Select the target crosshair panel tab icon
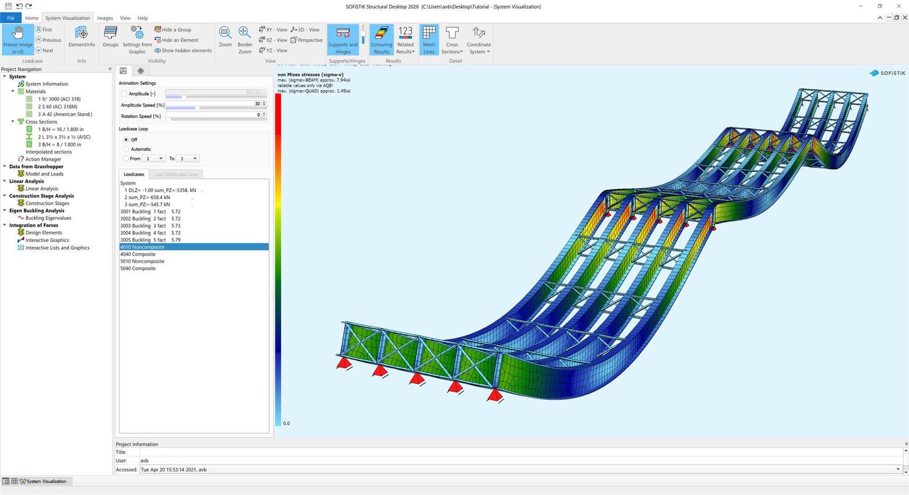The width and height of the screenshot is (909, 495). [x=140, y=71]
